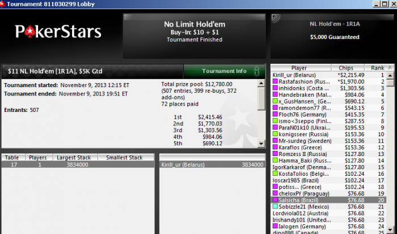397x234 pixels.
Task: Select Kirill_ur in the table players panel
Action: pos(213,164)
